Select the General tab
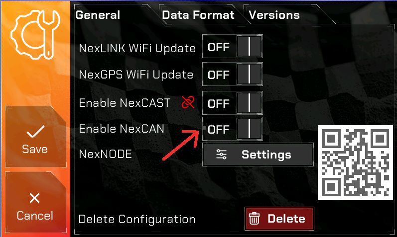 (x=98, y=15)
